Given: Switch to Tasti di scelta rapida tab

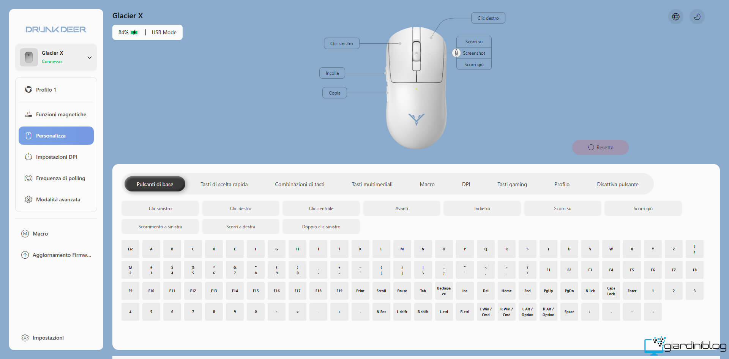Looking at the screenshot, I should click(x=224, y=184).
